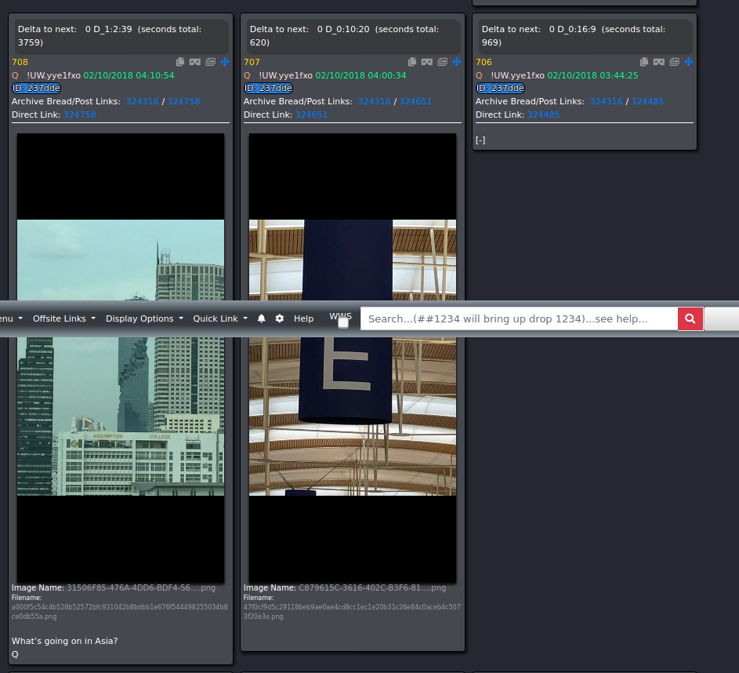This screenshot has height=673, width=739.
Task: Open archive bread link 324316 in drop 708
Action: coord(143,101)
